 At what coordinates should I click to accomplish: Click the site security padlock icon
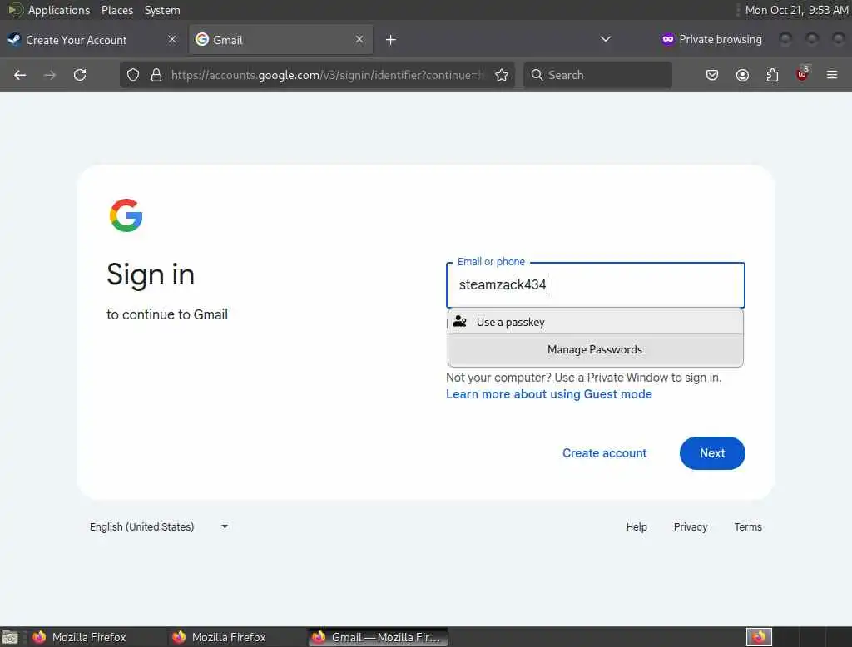156,75
